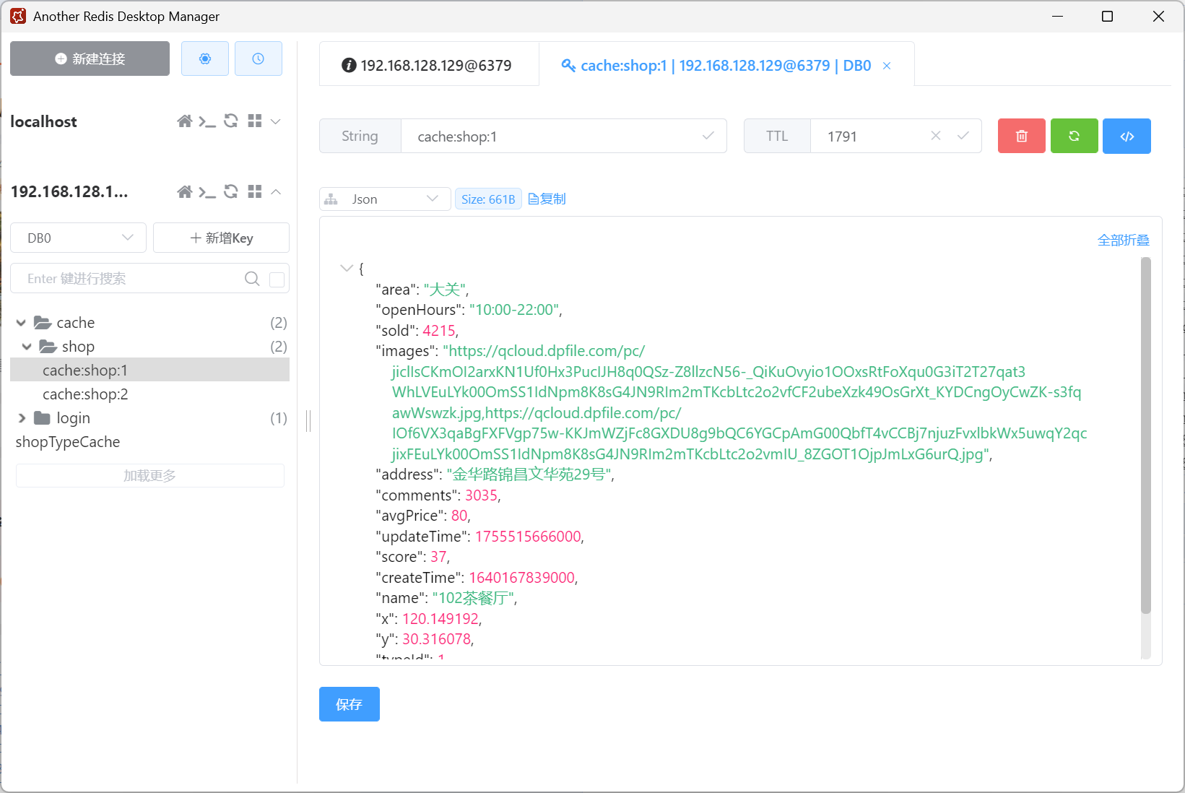Click the blue command dump code icon
The height and width of the screenshot is (793, 1185).
(1127, 136)
